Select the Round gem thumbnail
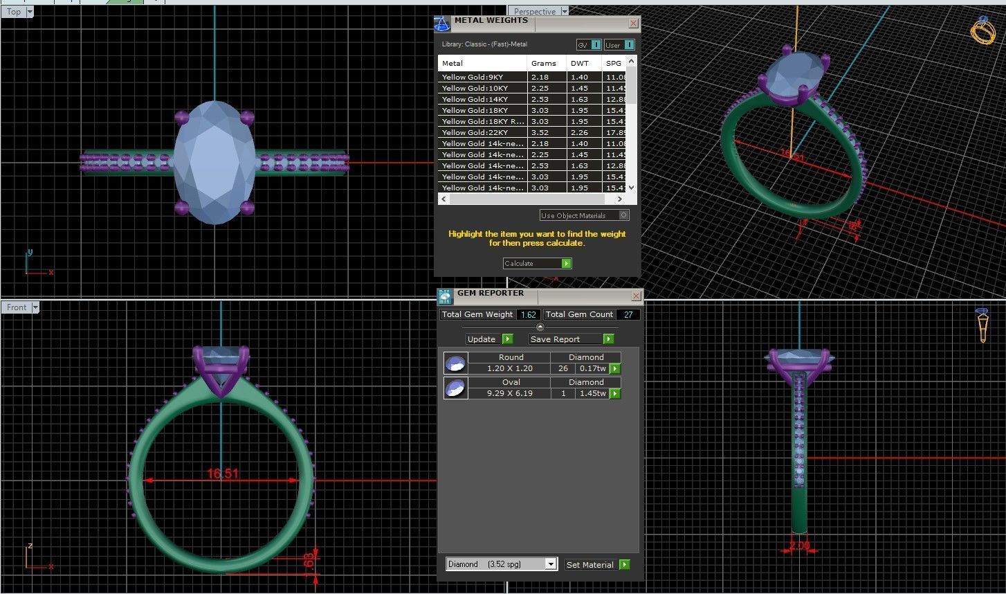 pos(455,363)
